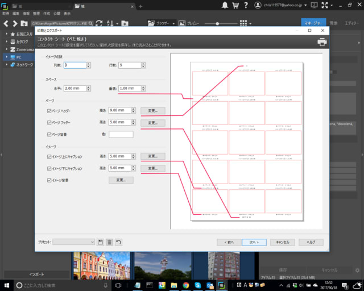This screenshot has width=364, height=291.
Task: Open the 編集 menu
Action: pyautogui.click(x=16, y=11)
